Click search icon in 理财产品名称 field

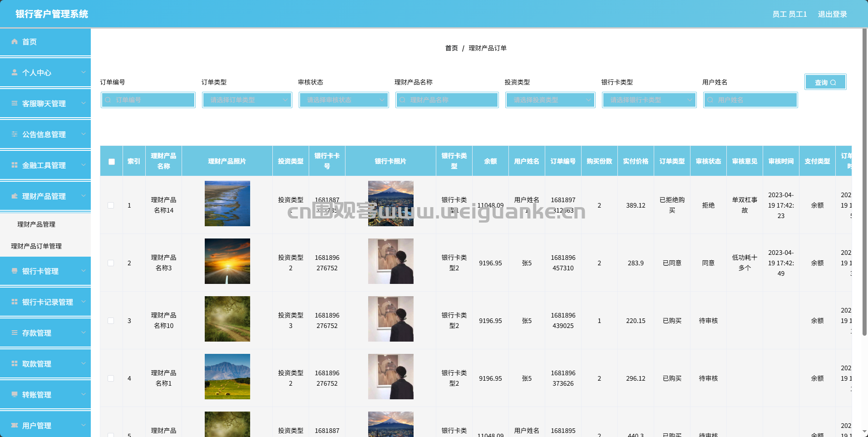(403, 100)
